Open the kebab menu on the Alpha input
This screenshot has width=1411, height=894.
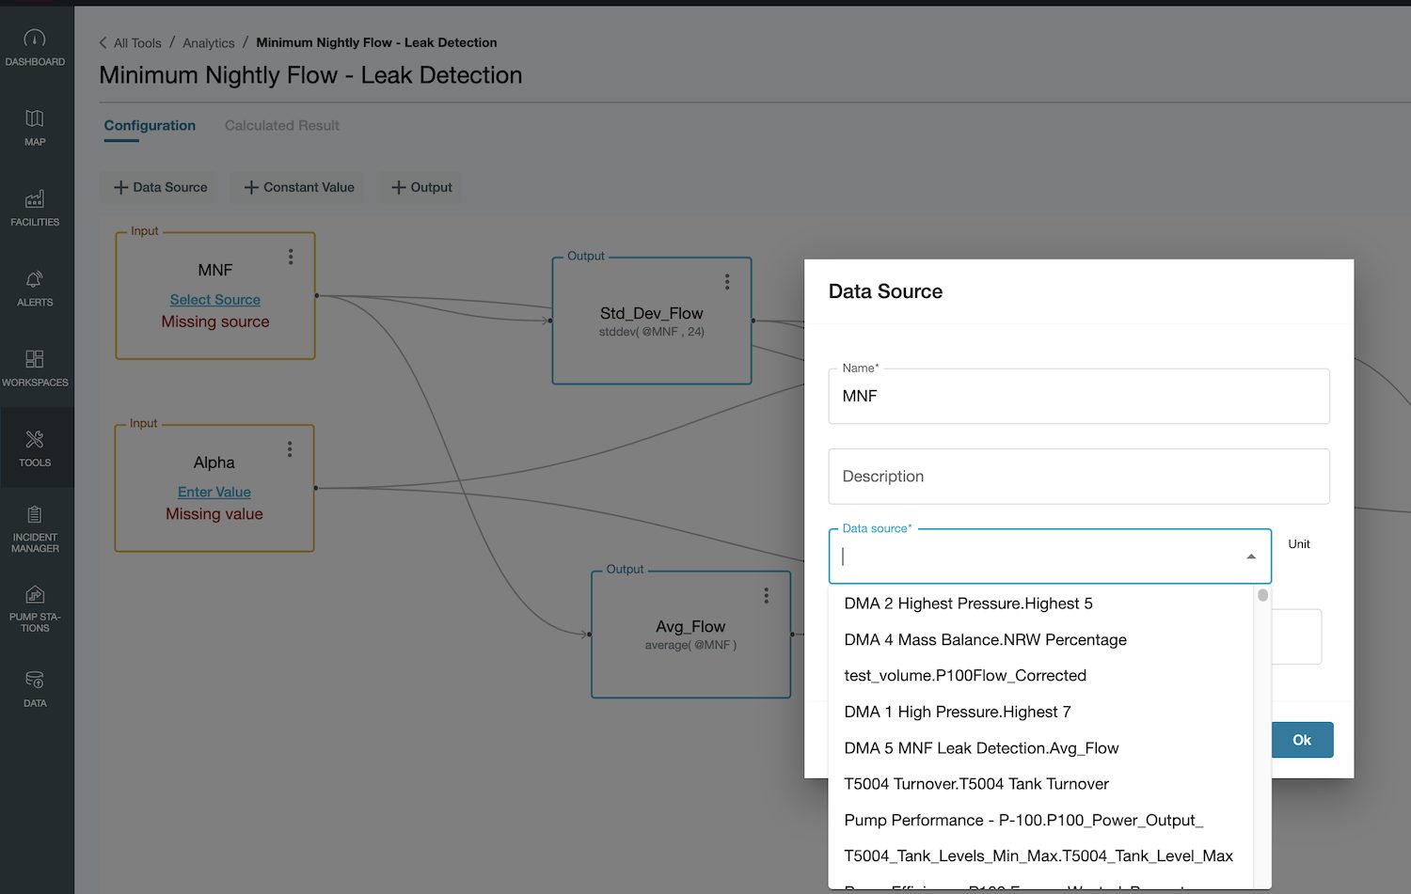click(291, 449)
